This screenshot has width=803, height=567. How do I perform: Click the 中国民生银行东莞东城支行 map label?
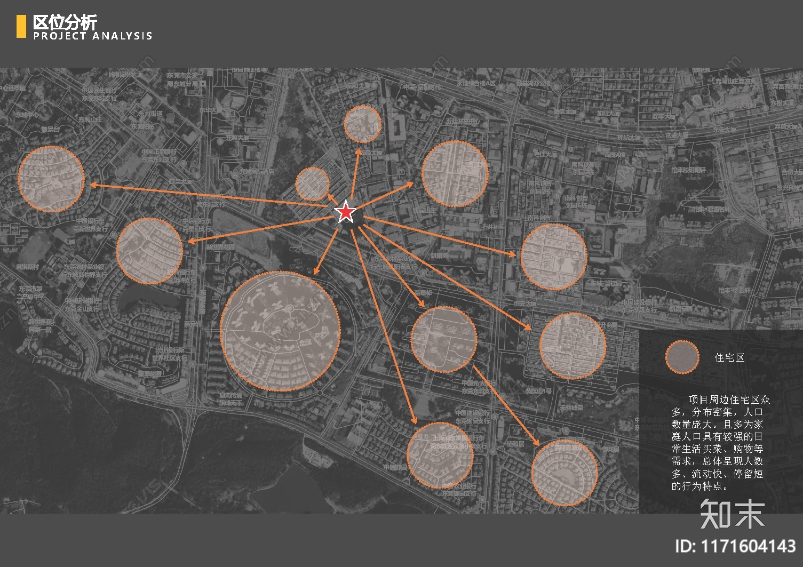99,94
